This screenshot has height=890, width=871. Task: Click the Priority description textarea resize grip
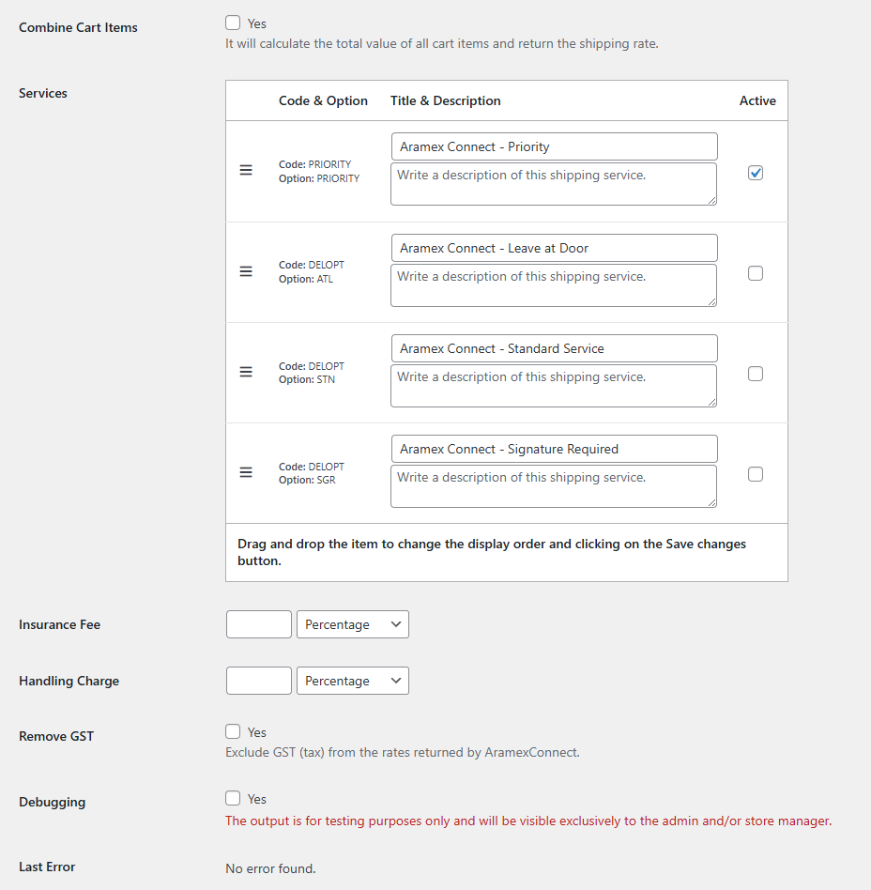(x=712, y=200)
